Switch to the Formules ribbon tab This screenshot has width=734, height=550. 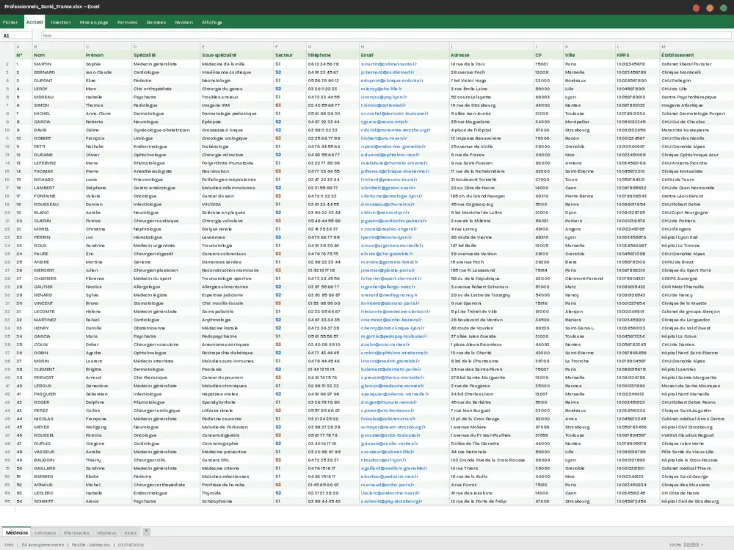[x=127, y=22]
